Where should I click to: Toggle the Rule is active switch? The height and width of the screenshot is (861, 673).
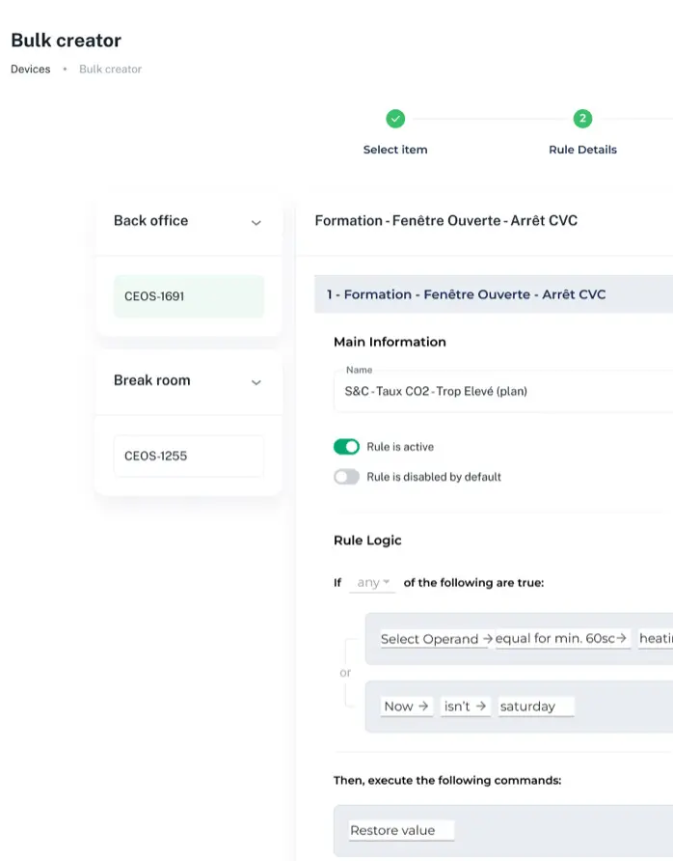346,447
